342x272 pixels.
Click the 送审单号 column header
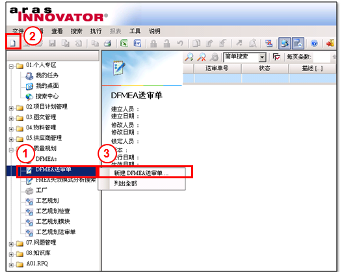pos(217,68)
